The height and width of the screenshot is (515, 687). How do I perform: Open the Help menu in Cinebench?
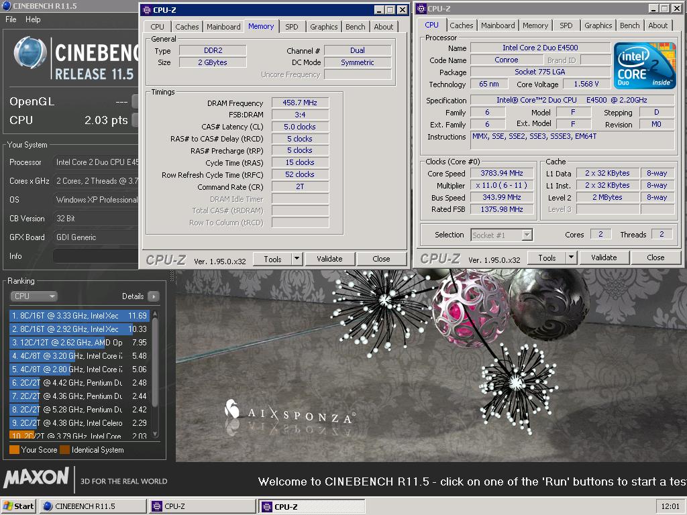point(33,19)
